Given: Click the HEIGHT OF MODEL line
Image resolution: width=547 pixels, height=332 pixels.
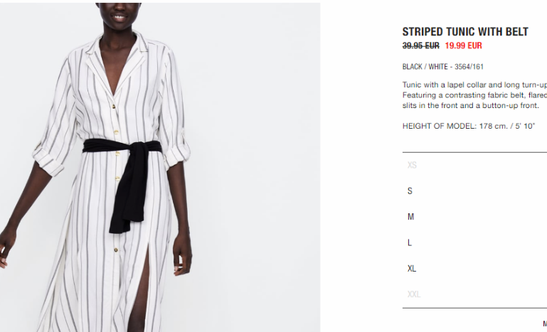Looking at the screenshot, I should click(x=469, y=127).
